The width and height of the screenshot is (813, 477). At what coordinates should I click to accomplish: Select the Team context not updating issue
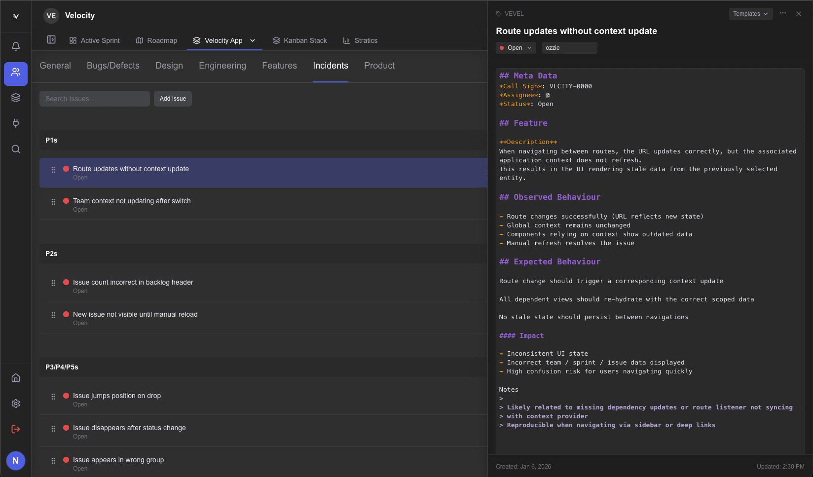tap(131, 201)
